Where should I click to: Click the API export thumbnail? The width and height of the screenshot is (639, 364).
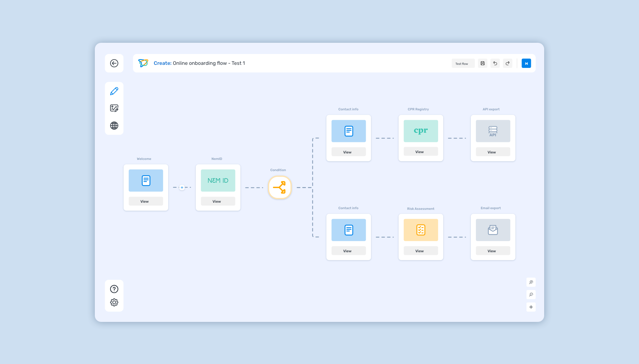tap(493, 131)
